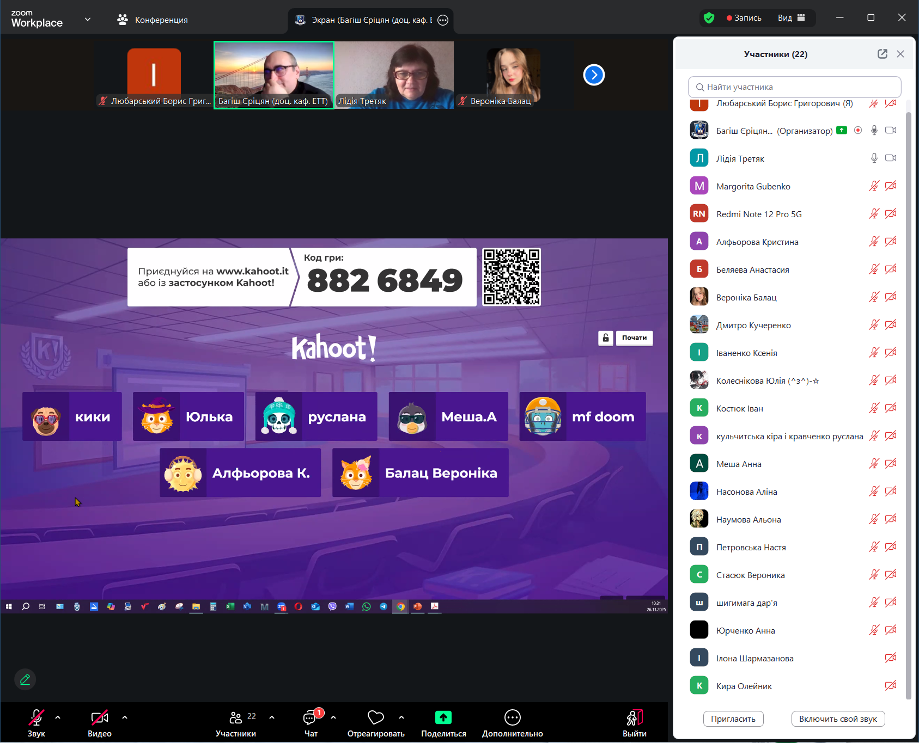Expand chat options arrow beside Чат
Viewport: 919px width, 743px height.
[x=333, y=717]
